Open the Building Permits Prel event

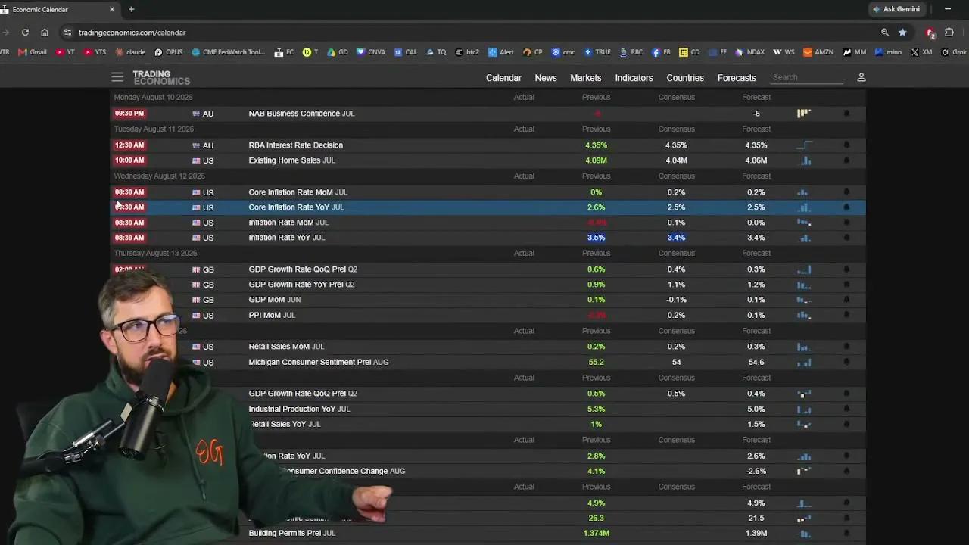(x=292, y=533)
